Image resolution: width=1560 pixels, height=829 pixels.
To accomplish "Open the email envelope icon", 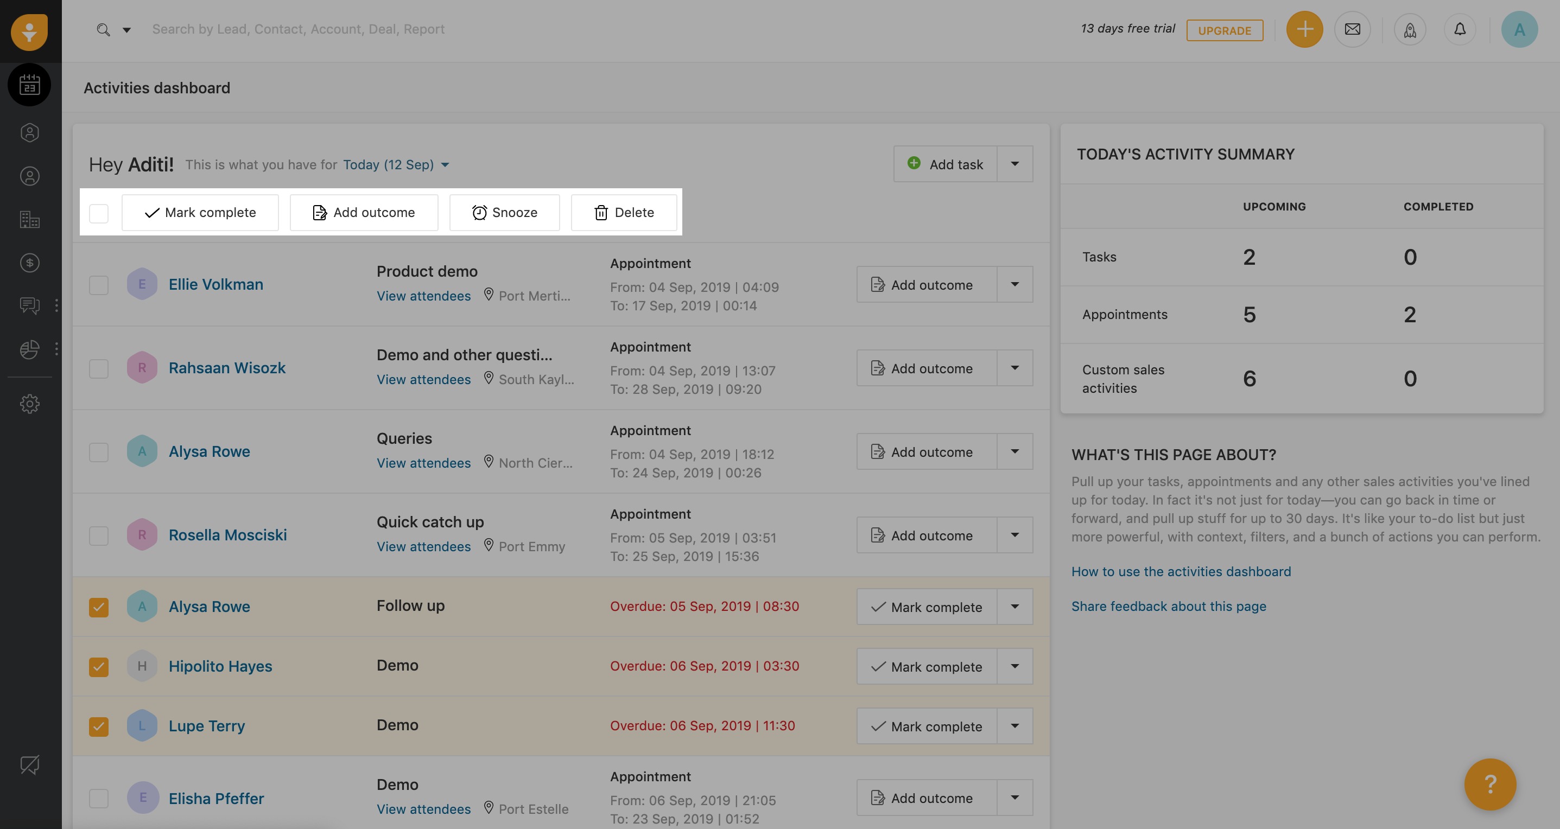I will tap(1352, 29).
